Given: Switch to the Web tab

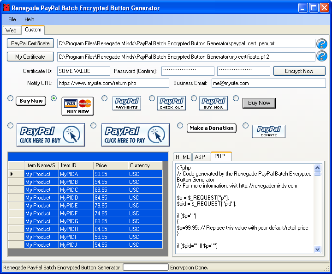Looking at the screenshot, I should pyautogui.click(x=11, y=30).
